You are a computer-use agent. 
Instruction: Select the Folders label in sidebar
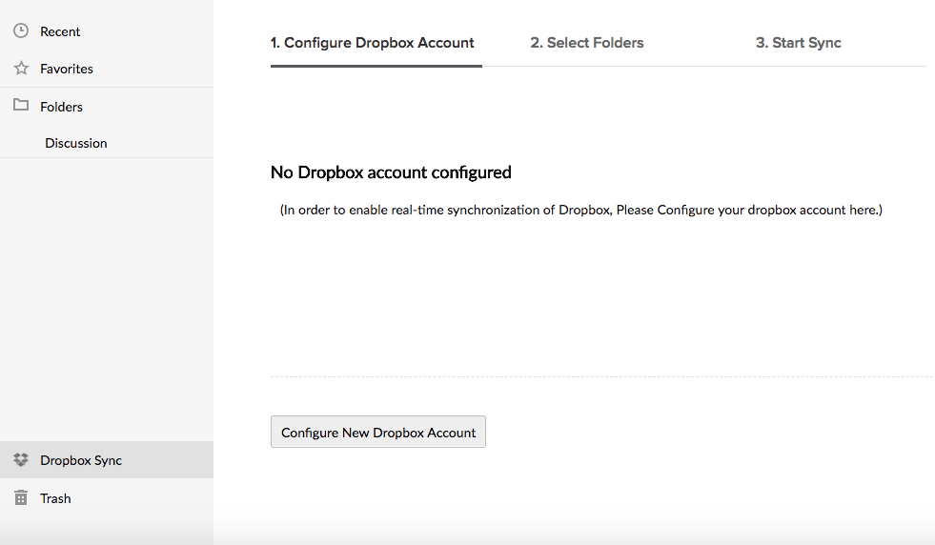tap(61, 107)
